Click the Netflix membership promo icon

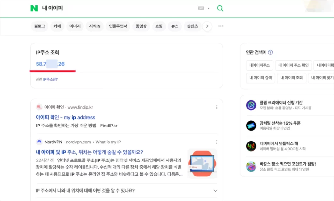click(x=251, y=146)
